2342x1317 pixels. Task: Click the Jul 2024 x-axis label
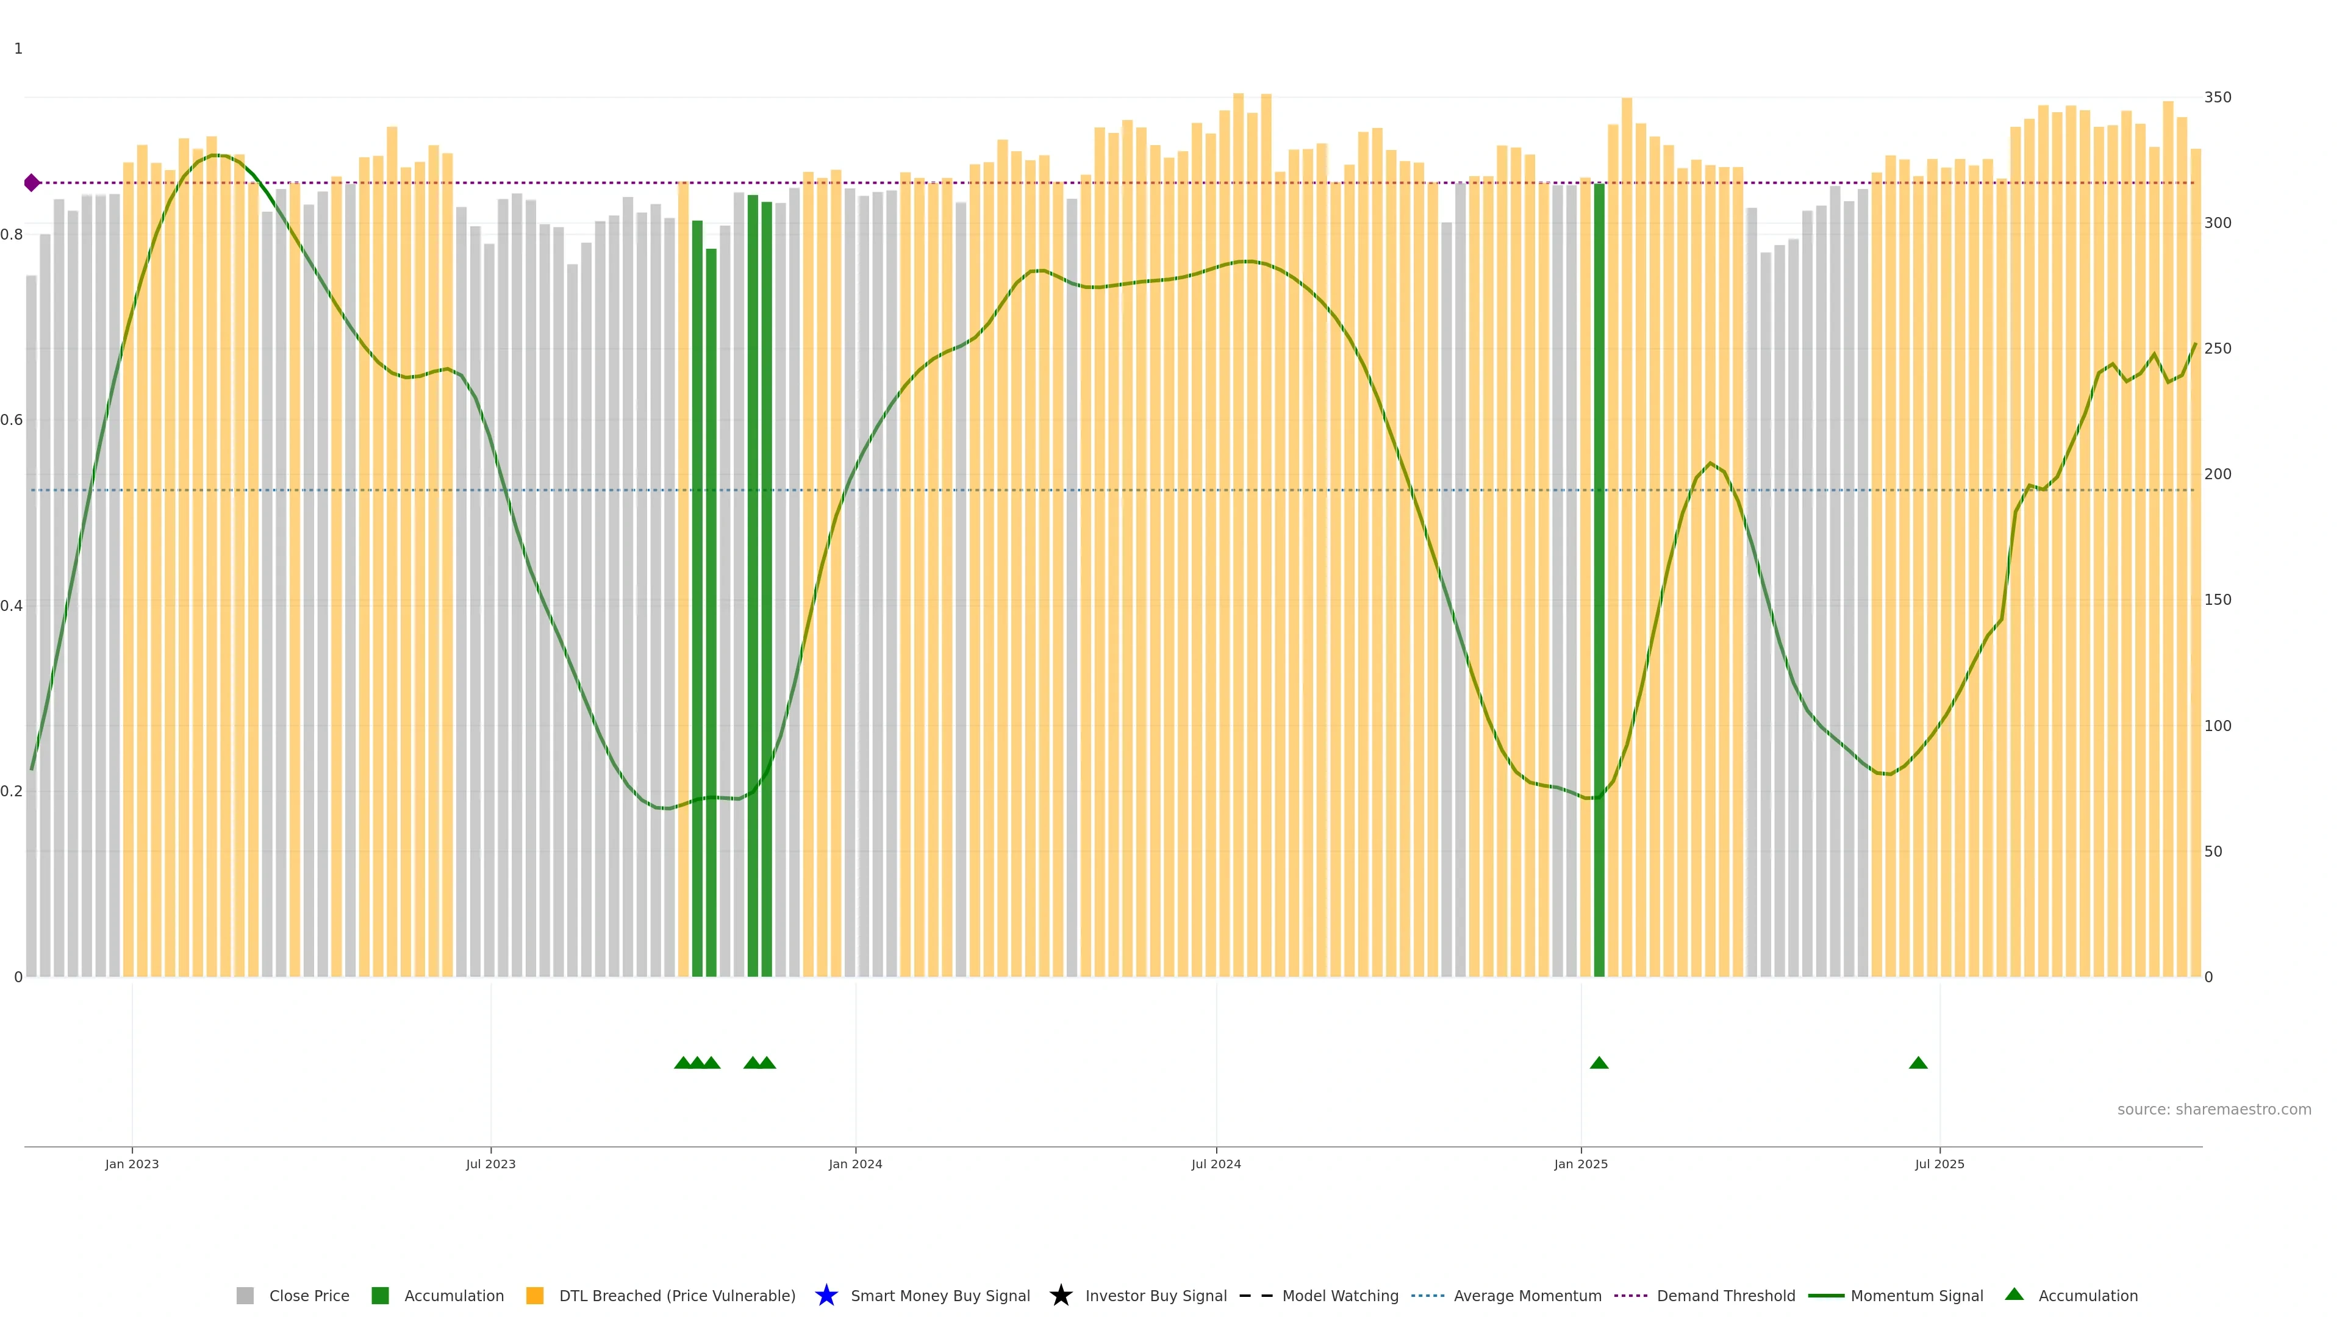coord(1216,1163)
